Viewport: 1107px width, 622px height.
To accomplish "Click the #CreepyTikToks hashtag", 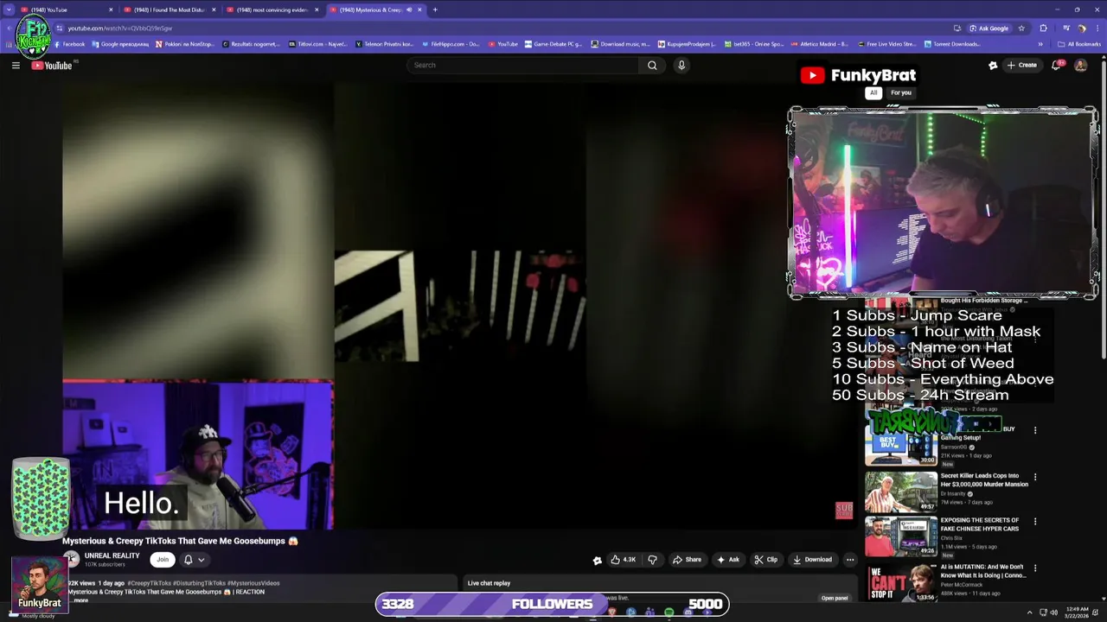I will (149, 583).
